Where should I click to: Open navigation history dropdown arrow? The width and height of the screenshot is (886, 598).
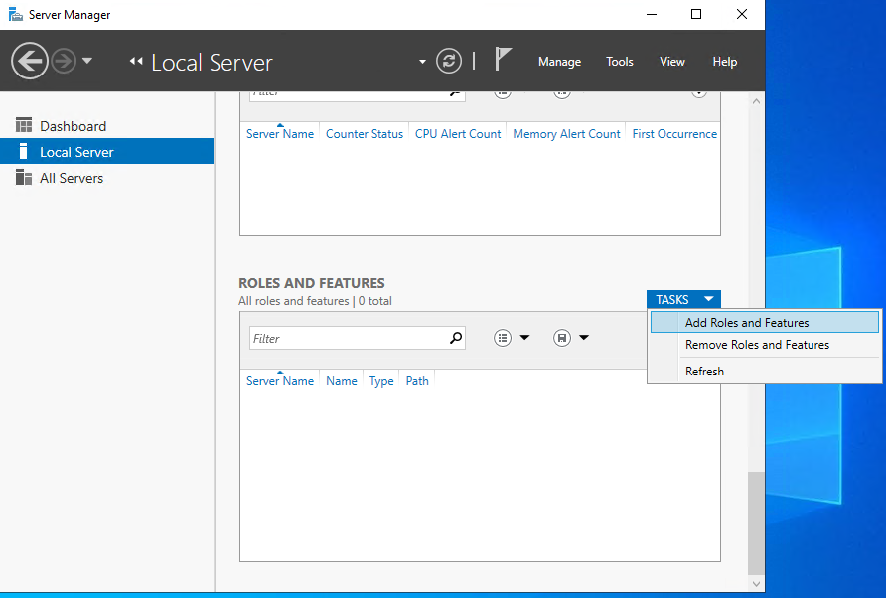[x=87, y=62]
